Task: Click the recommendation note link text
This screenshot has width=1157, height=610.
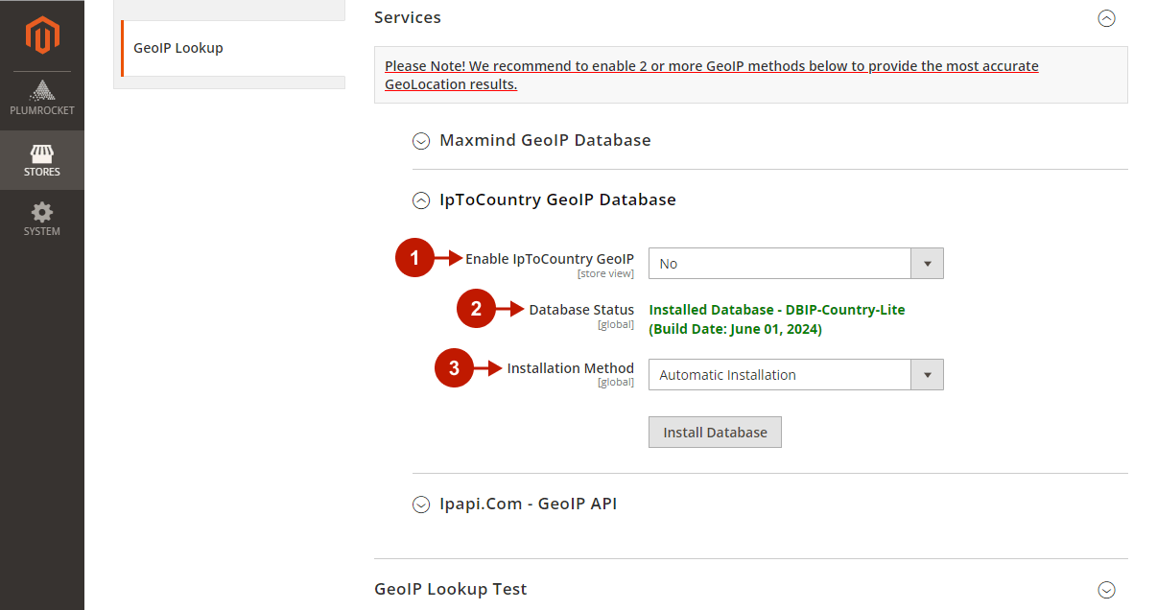Action: point(711,75)
